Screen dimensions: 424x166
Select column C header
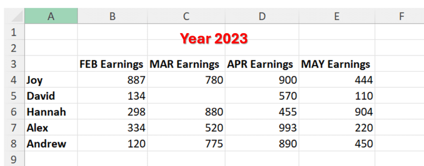pyautogui.click(x=186, y=16)
